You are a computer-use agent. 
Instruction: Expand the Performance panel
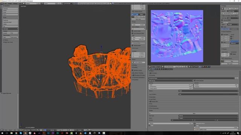153,106
